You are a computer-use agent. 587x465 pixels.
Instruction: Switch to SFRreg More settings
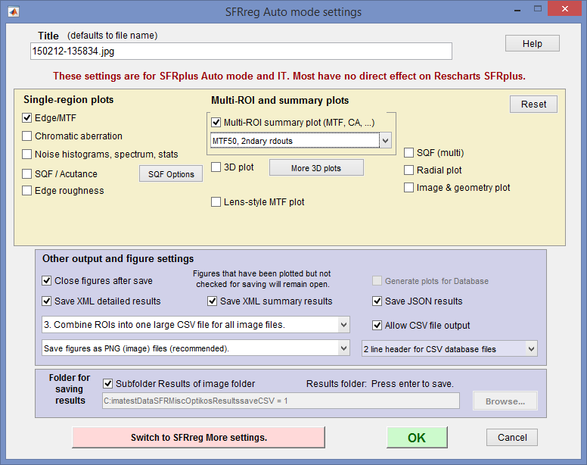198,437
